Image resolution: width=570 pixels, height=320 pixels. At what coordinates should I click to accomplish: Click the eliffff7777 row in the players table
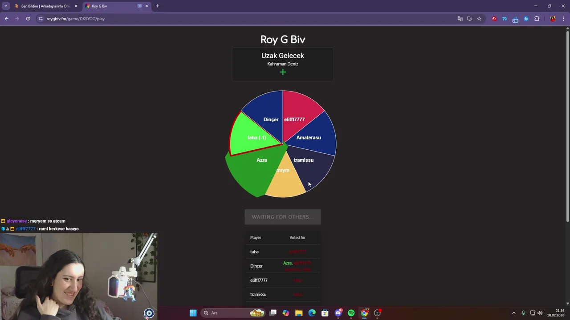pyautogui.click(x=283, y=280)
